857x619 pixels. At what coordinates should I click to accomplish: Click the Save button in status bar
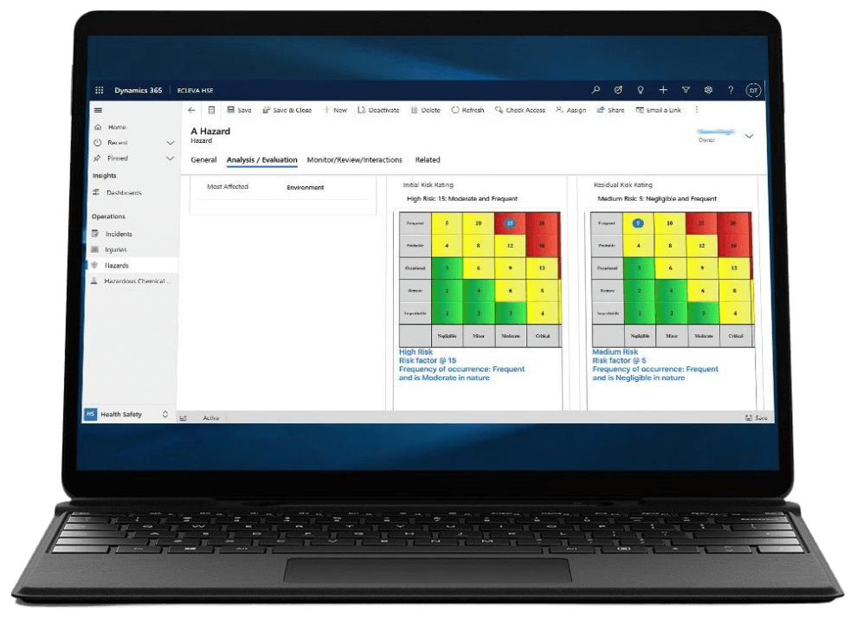pos(756,418)
